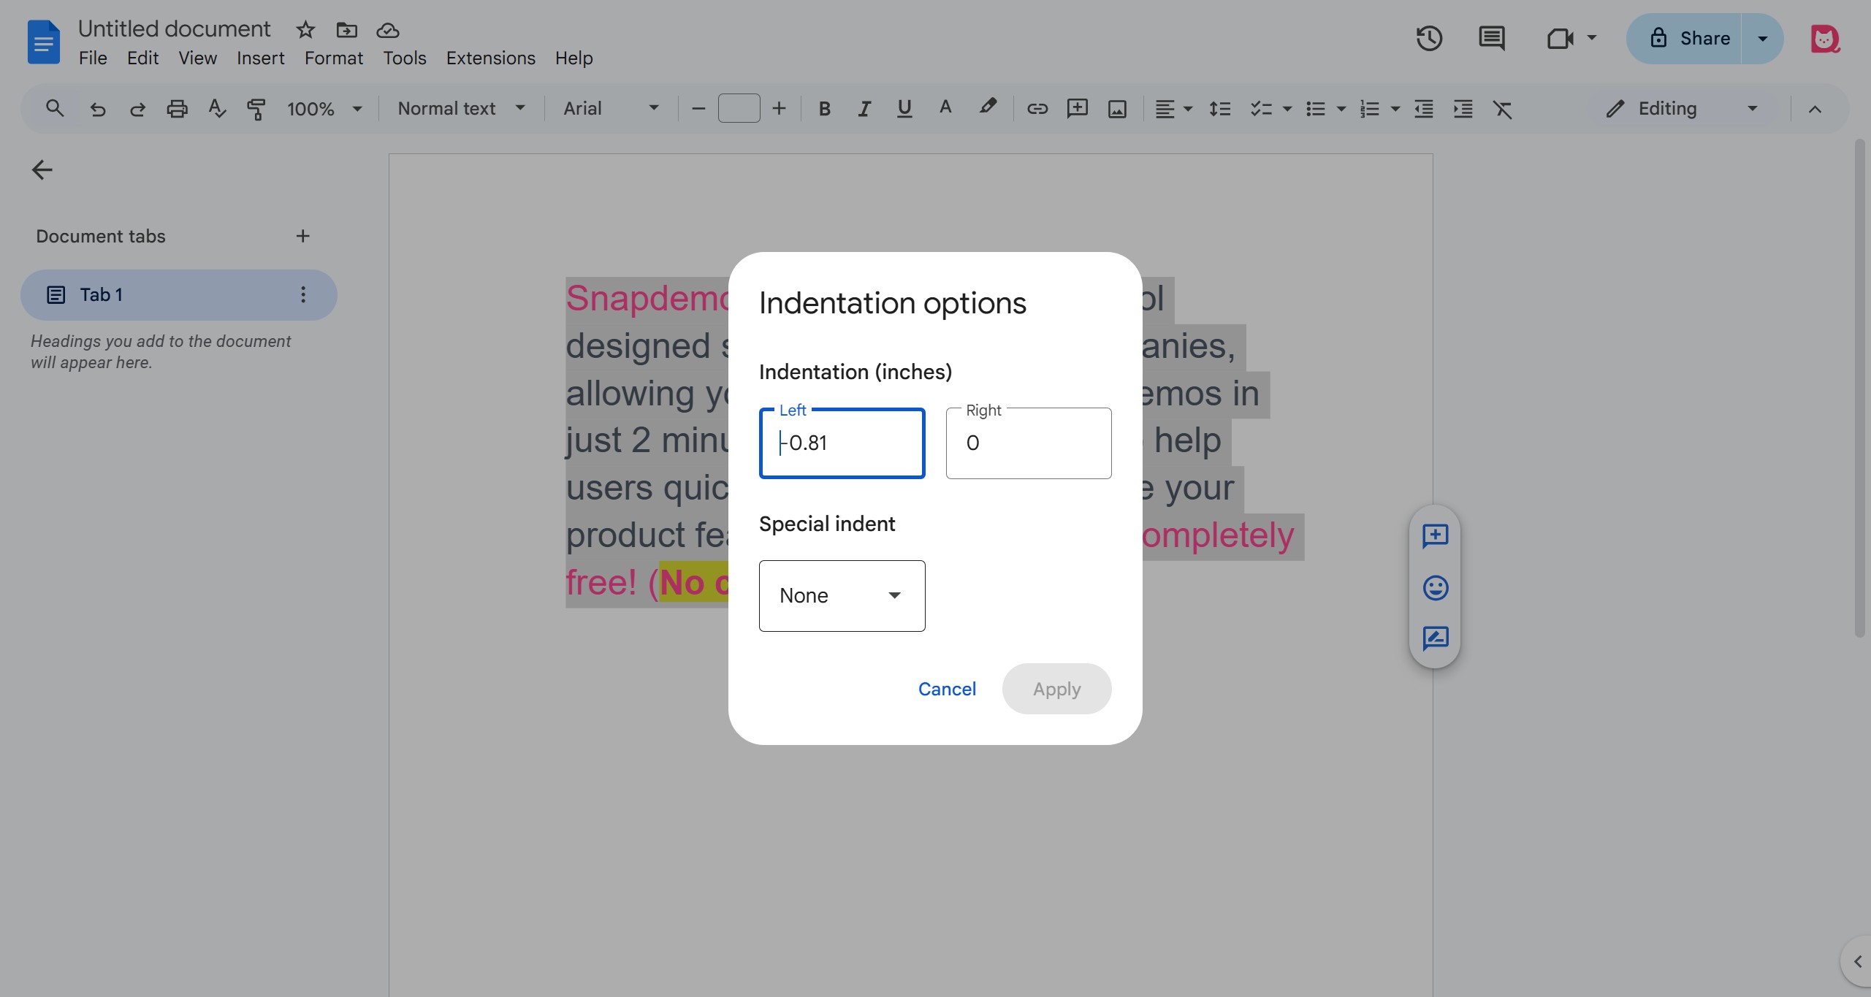Open Tab 1 options three dots
Image resolution: width=1871 pixels, height=997 pixels.
(x=303, y=294)
